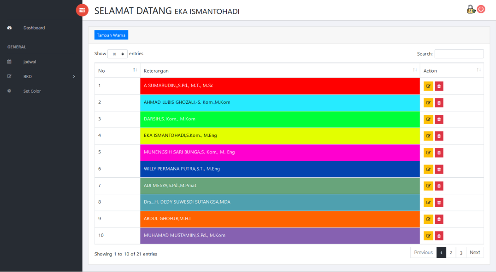Edit the ABDUL GHOFUR row

[x=428, y=219]
